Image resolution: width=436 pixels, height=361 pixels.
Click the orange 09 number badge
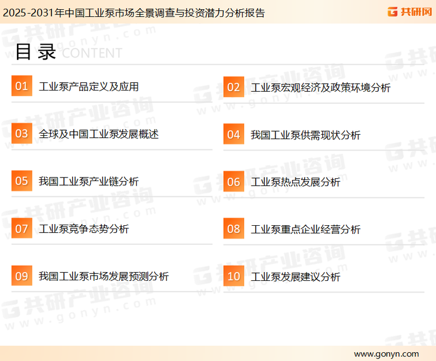[22, 276]
